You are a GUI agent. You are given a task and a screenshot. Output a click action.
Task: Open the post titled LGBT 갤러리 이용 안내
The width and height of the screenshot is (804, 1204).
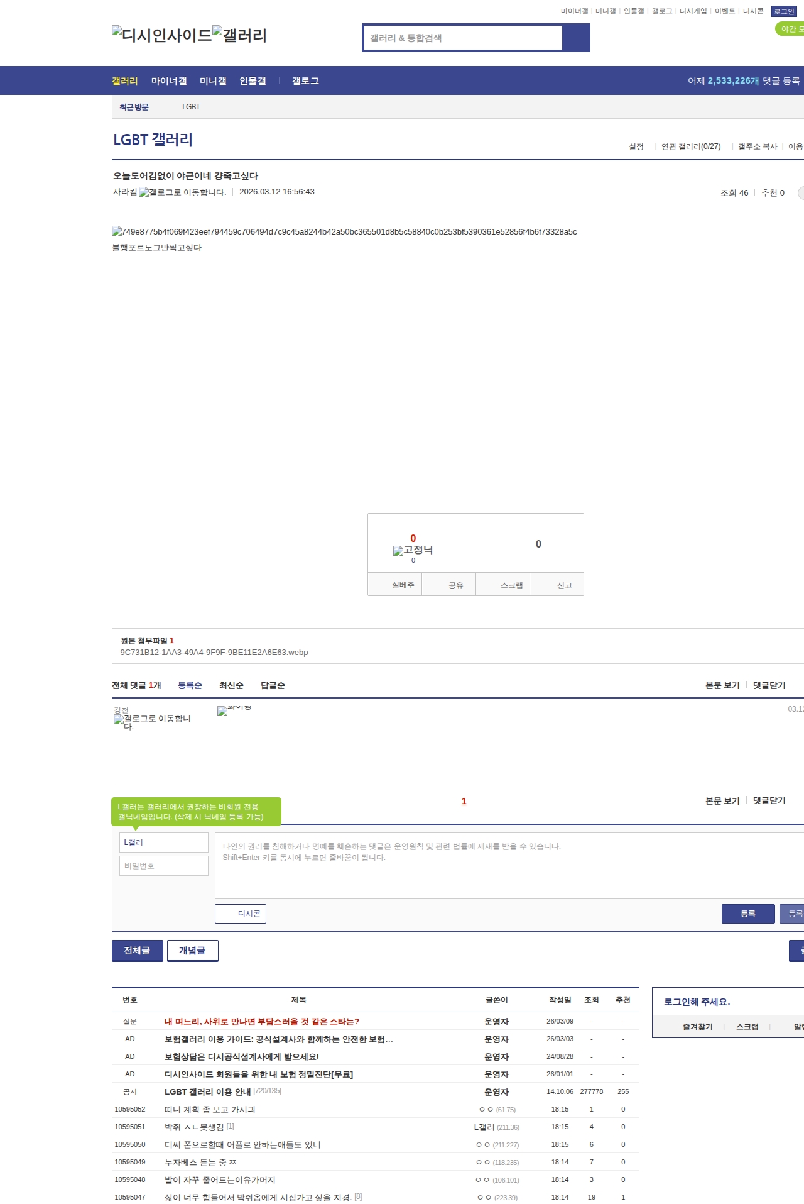point(207,1092)
